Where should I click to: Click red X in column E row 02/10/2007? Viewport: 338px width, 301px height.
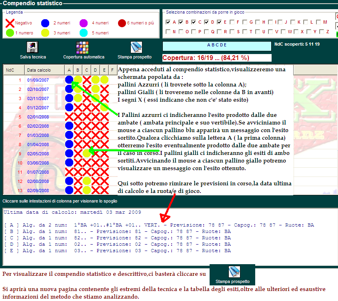[x=104, y=89]
